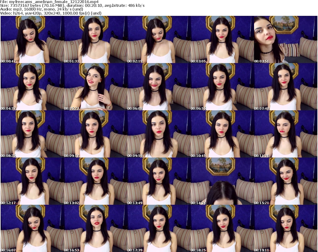Click the thumbnail labeled 00:09:12
Viewport: 318px width, 252px height.
click(96, 134)
